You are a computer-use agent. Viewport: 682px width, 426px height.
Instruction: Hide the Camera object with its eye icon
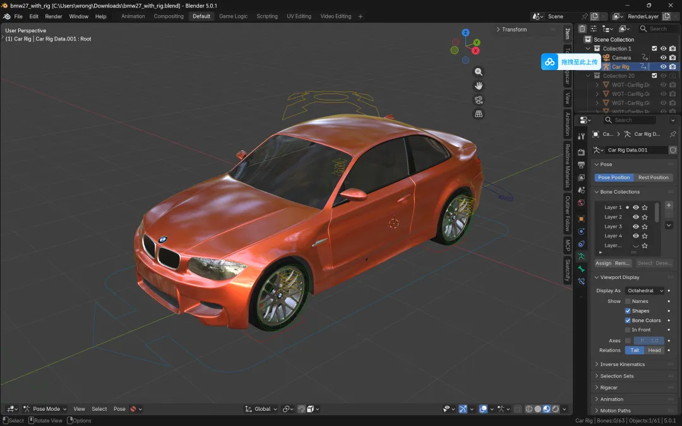(x=663, y=58)
